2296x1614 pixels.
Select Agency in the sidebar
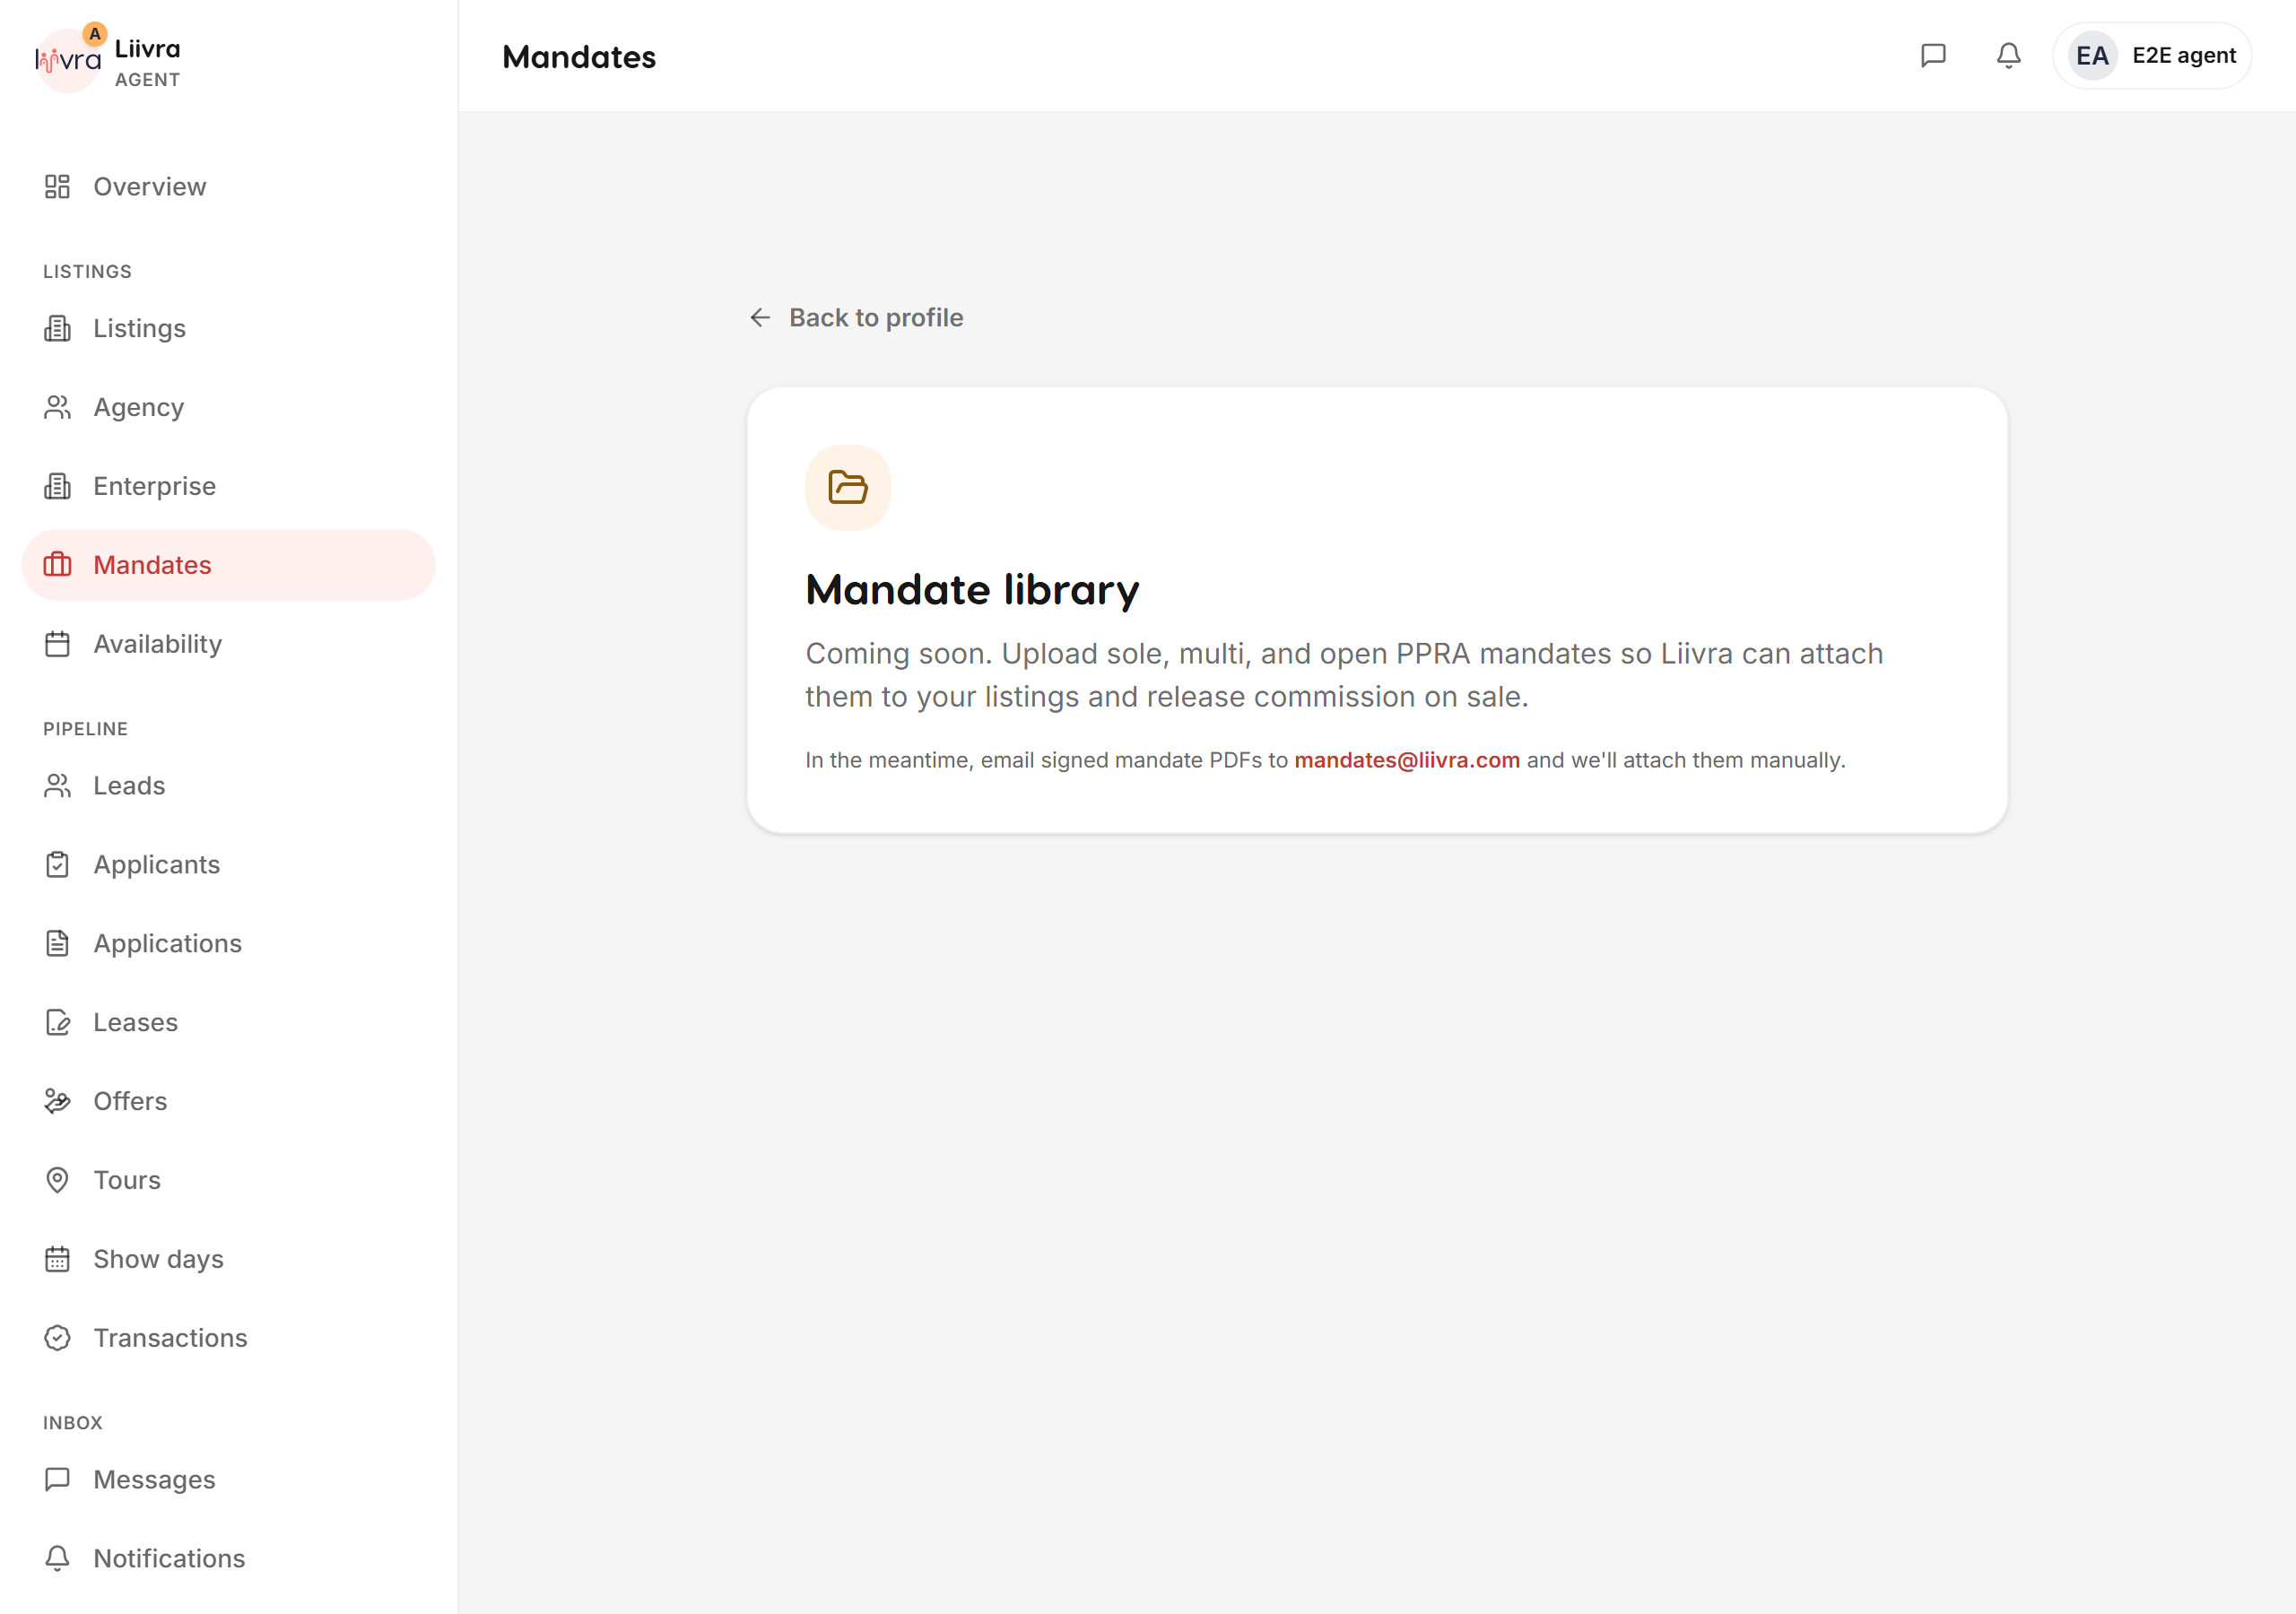[229, 407]
